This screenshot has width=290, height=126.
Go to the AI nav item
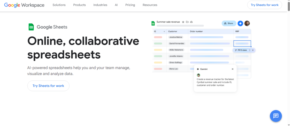point(116,5)
